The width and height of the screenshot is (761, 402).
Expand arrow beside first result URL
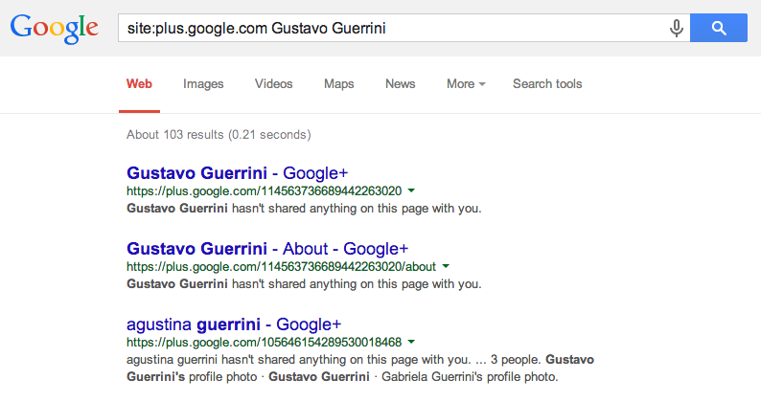[x=411, y=190]
